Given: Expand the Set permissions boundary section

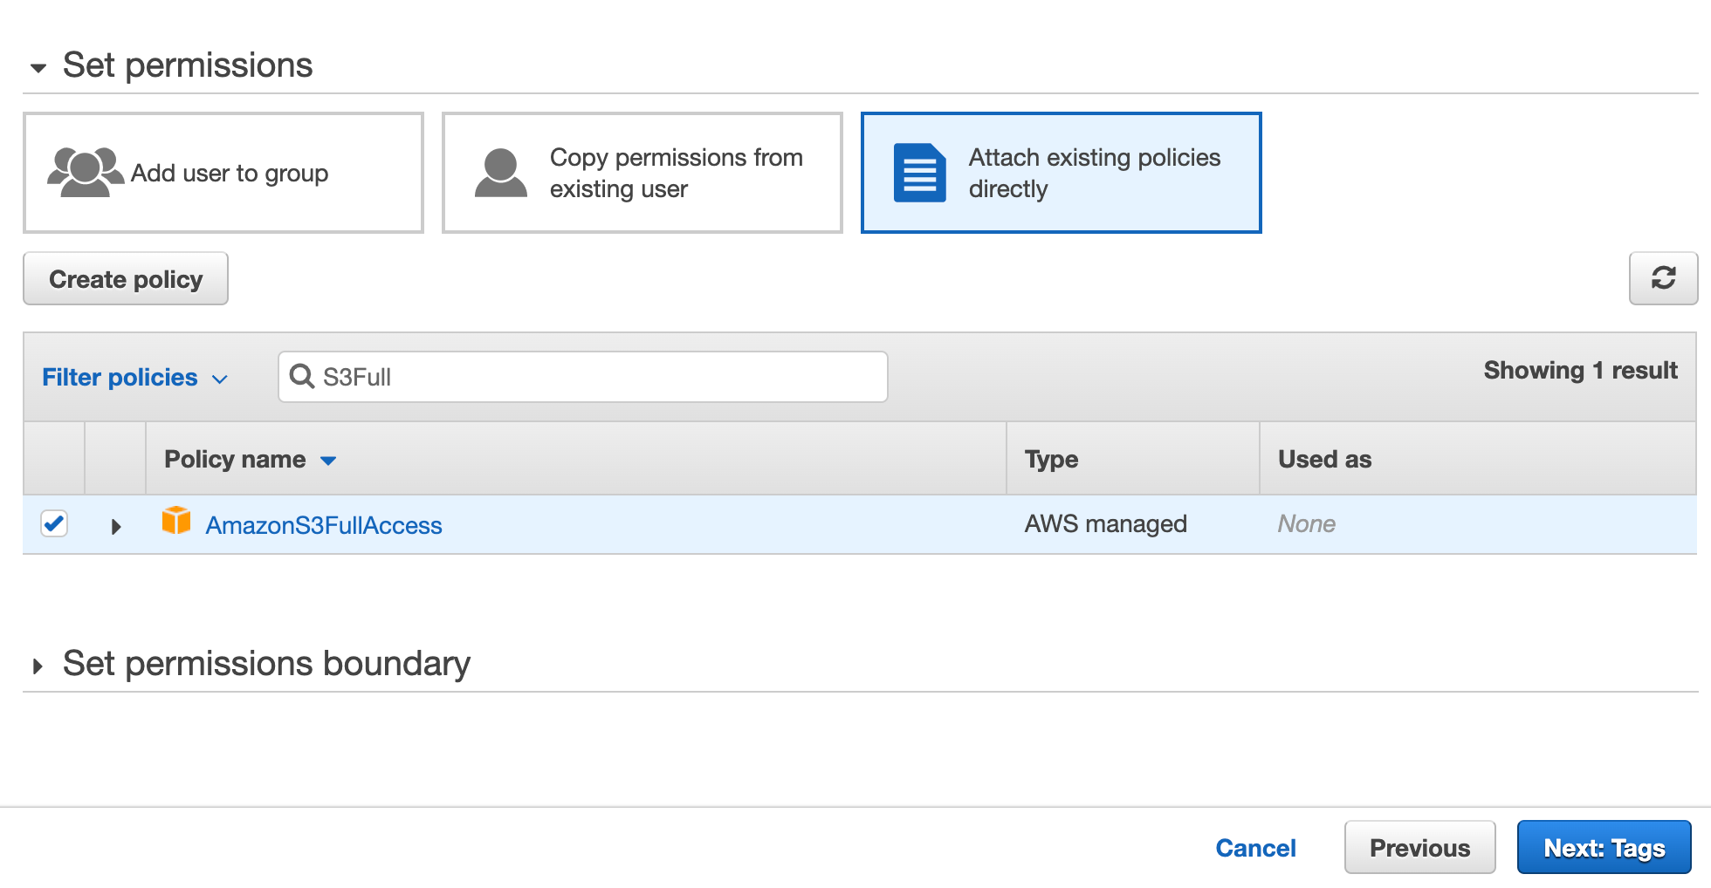Looking at the screenshot, I should (38, 666).
